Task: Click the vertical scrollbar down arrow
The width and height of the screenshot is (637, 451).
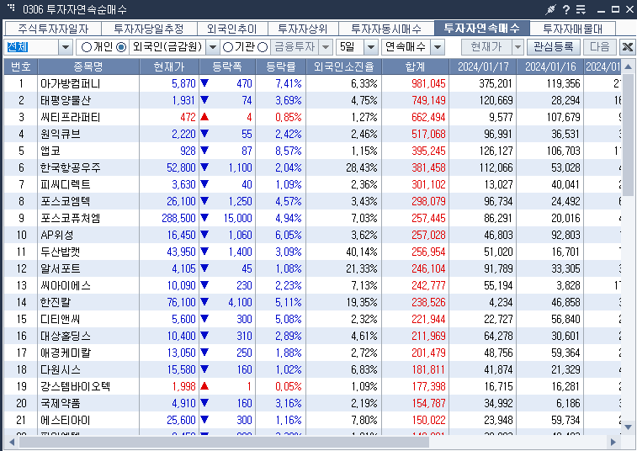Action: point(628,427)
